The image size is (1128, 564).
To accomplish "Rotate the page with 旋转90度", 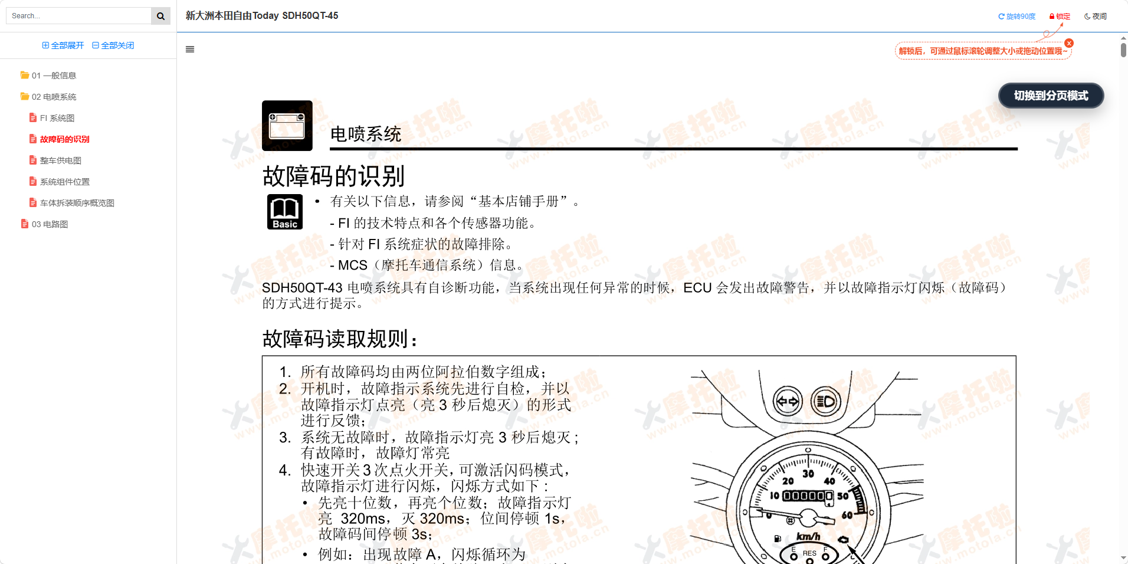I will (x=1016, y=17).
